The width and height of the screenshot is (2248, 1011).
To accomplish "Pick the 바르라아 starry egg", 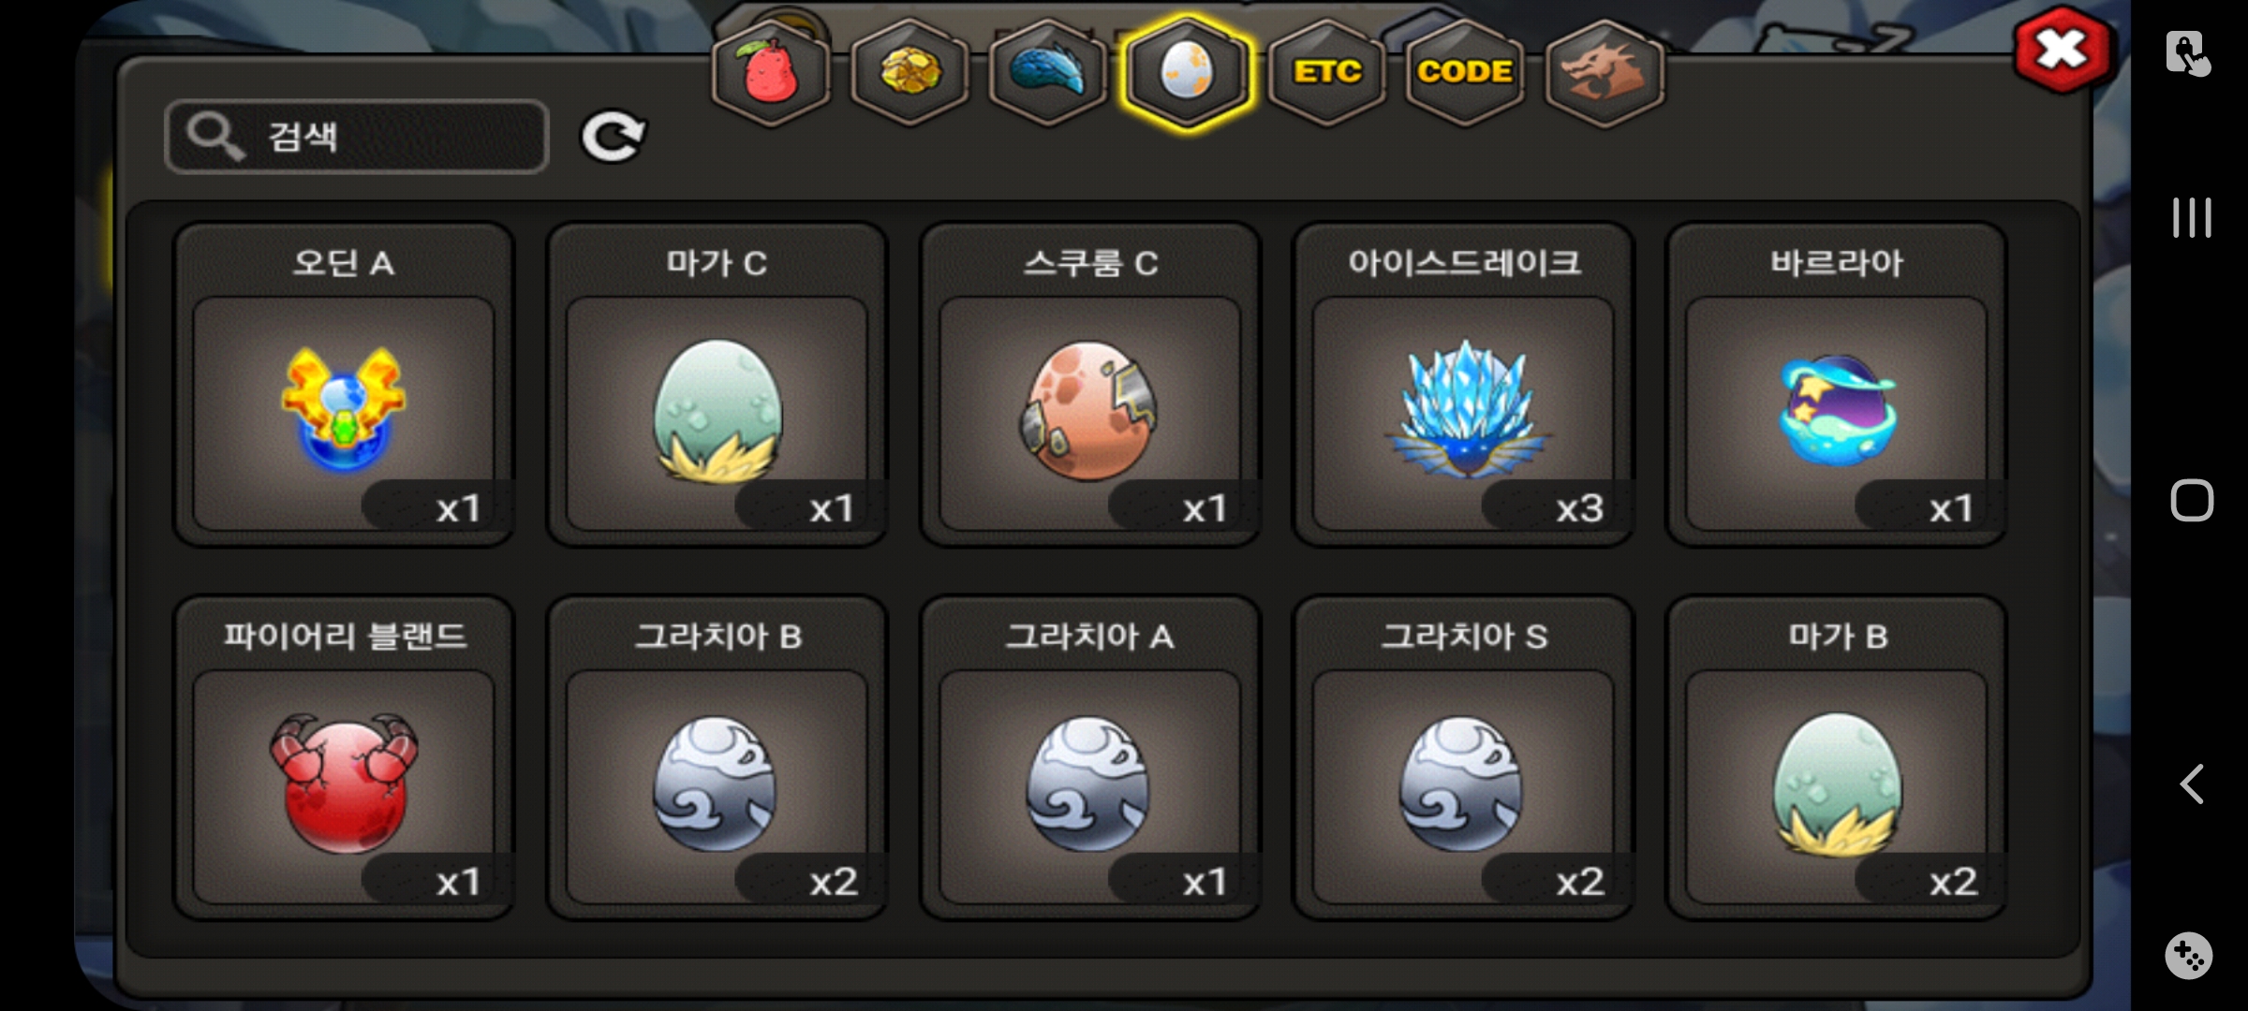I will point(1836,384).
